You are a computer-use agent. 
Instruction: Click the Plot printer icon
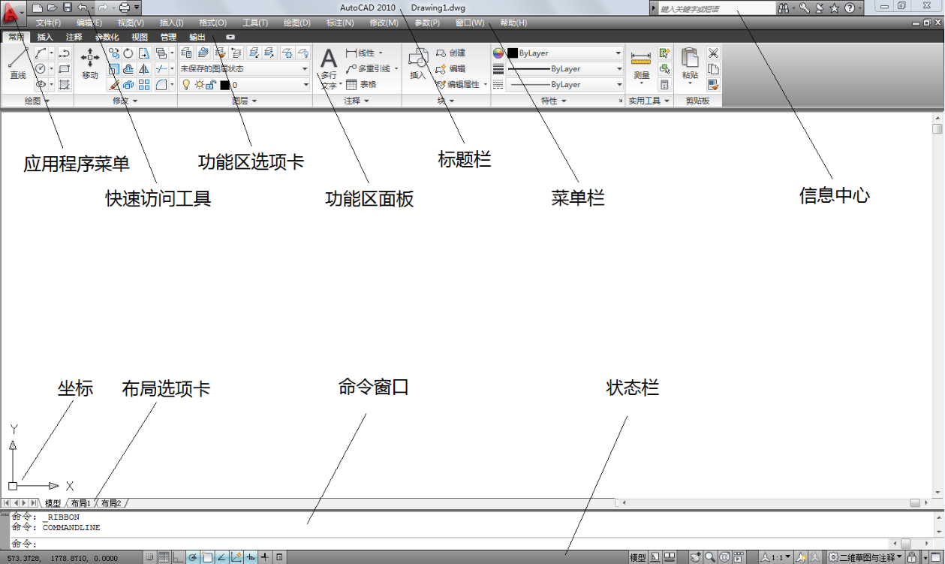[x=125, y=8]
